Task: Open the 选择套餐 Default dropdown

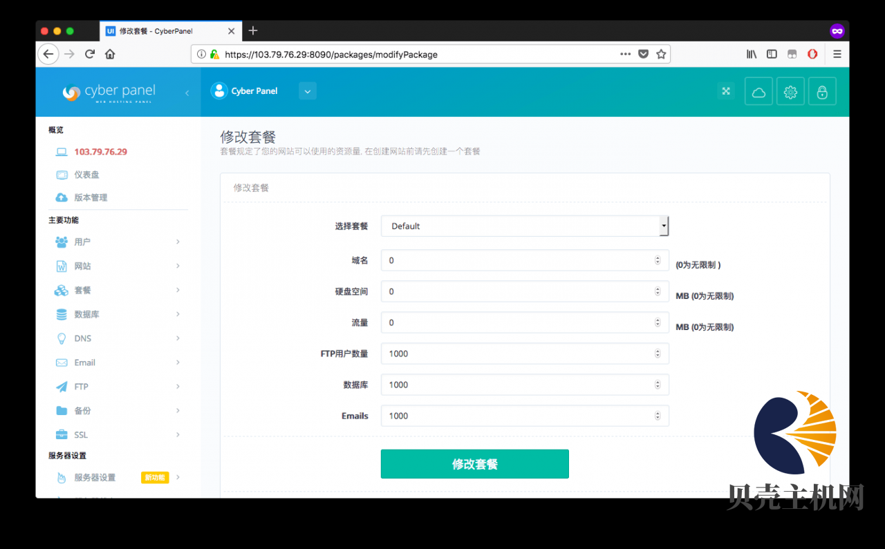Action: coord(524,226)
